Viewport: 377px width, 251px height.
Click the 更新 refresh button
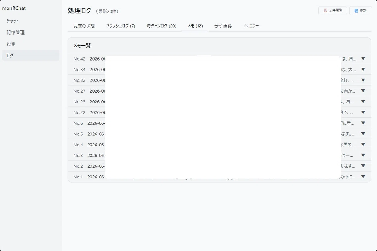360,10
